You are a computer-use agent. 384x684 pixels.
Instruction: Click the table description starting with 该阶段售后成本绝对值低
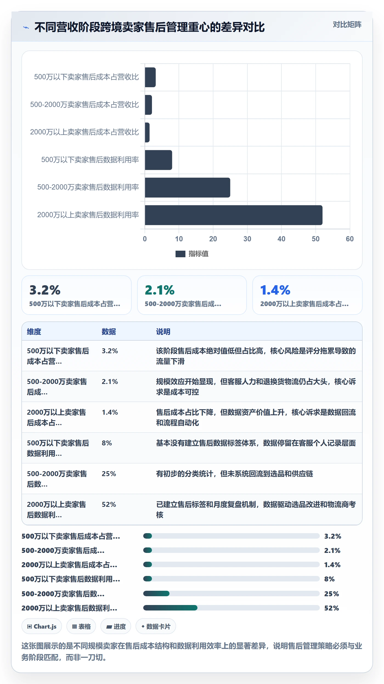256,356
